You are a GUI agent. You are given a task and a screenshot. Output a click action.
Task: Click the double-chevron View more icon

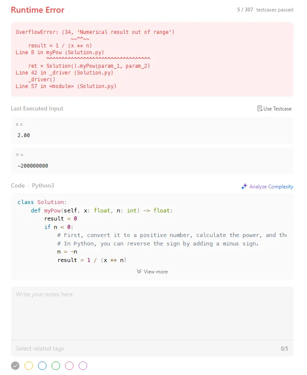139,271
